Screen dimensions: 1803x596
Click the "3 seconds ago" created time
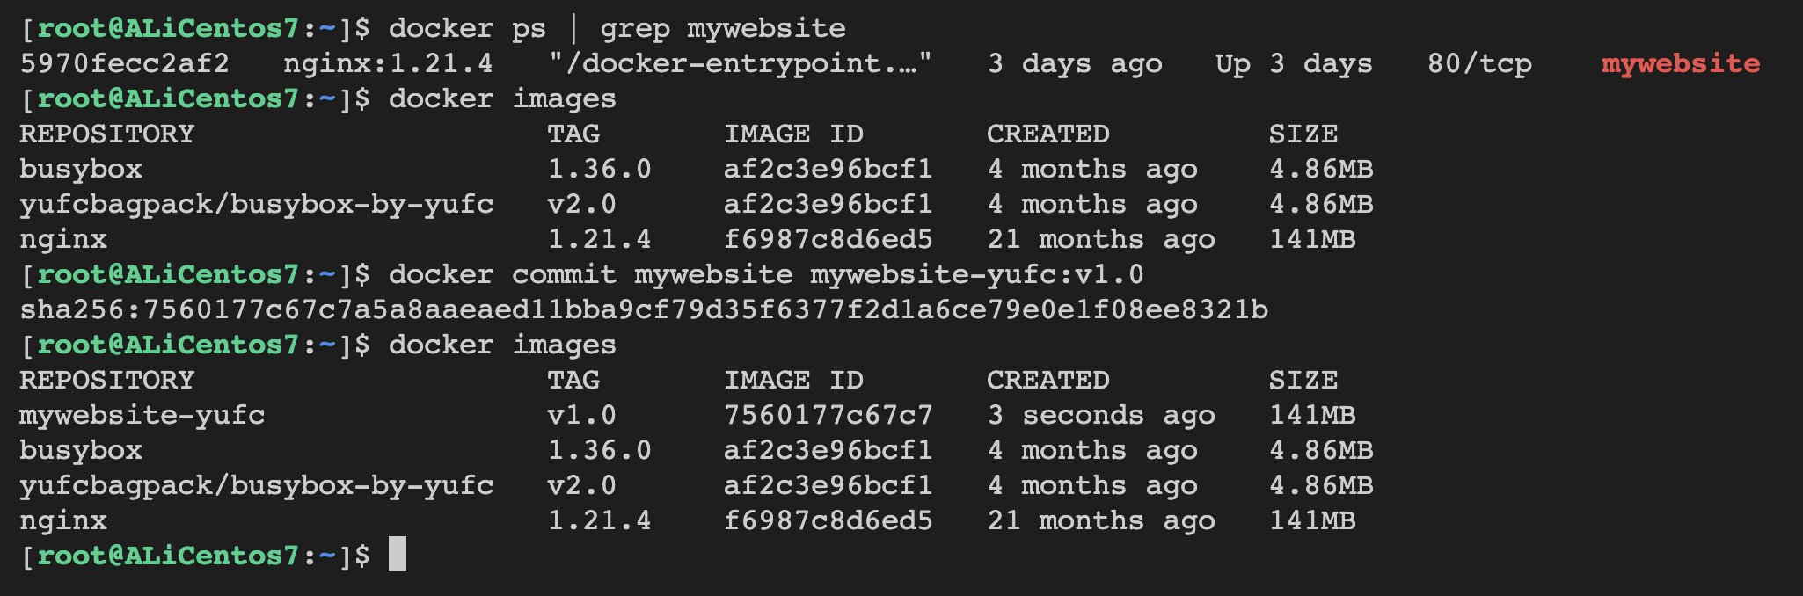point(1100,415)
